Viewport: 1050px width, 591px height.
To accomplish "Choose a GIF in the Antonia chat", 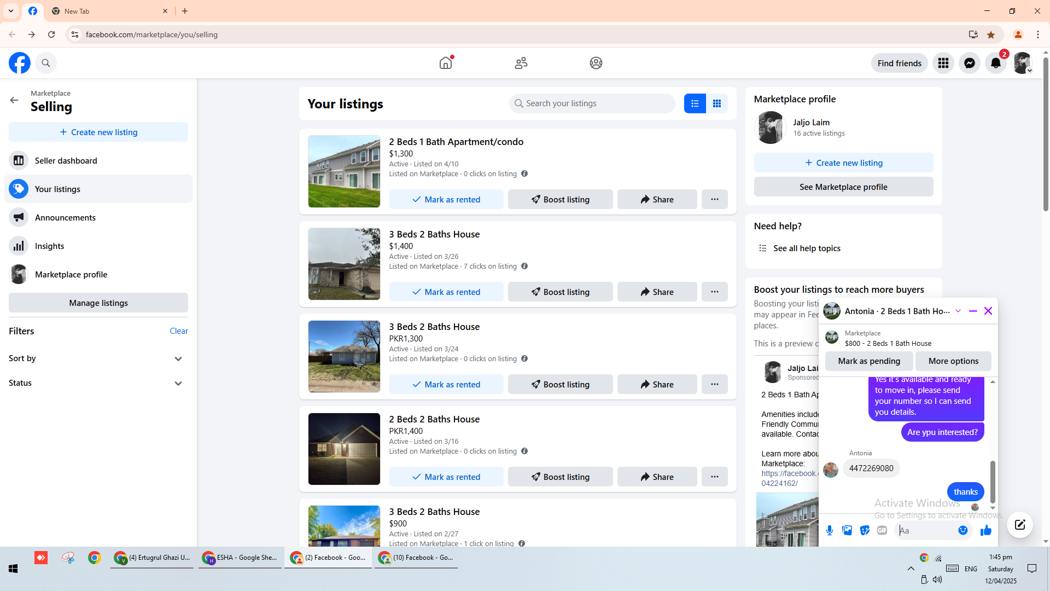I will 882,530.
